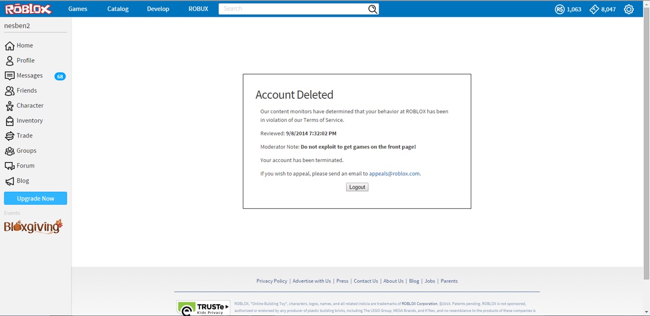
Task: Select Character in the sidebar
Action: [x=30, y=106]
